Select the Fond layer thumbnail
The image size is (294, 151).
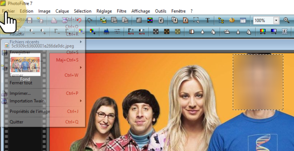(x=25, y=65)
